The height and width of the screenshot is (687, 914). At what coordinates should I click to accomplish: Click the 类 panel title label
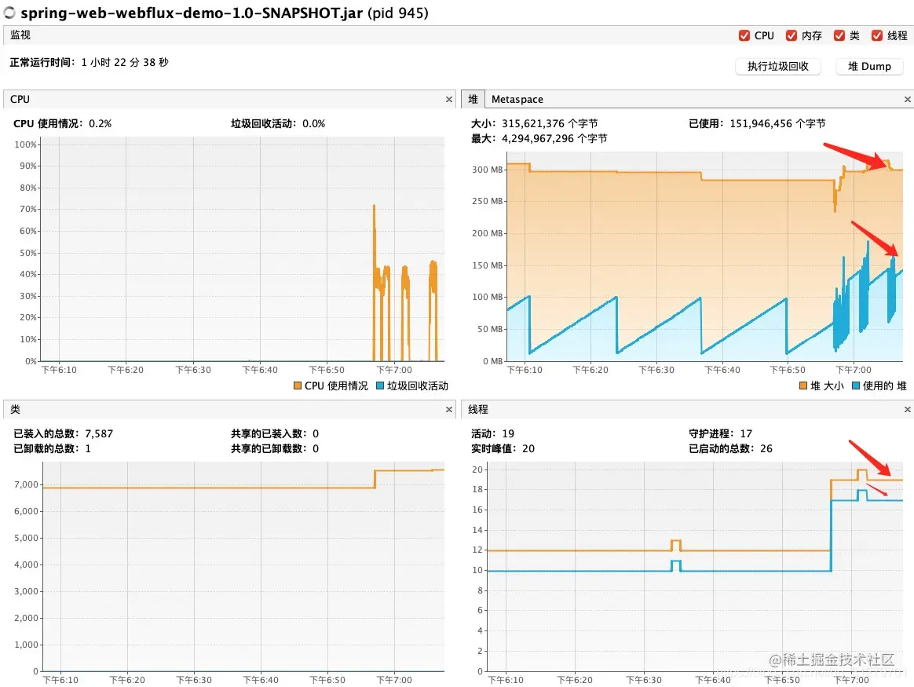(15, 410)
